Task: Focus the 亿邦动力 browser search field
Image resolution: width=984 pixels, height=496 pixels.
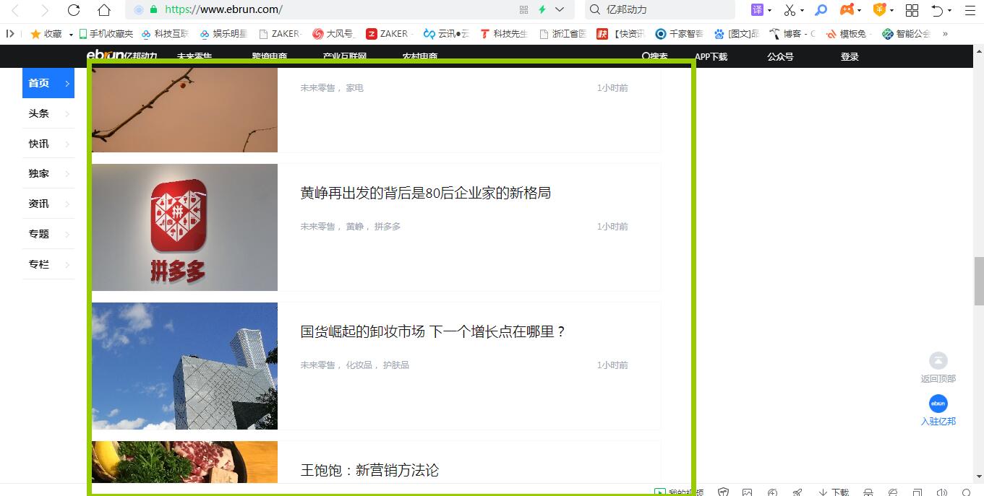Action: click(659, 10)
